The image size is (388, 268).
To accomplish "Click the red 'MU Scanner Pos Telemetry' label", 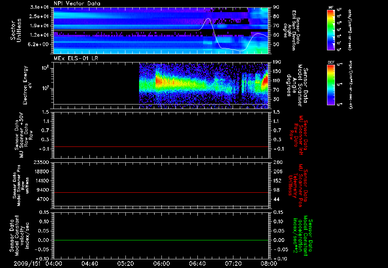I will (x=298, y=186).
